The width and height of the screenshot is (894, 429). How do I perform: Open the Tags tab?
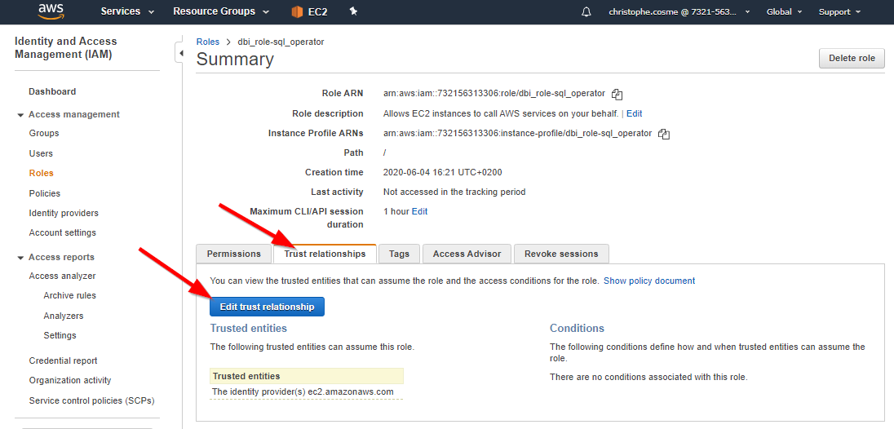click(399, 254)
